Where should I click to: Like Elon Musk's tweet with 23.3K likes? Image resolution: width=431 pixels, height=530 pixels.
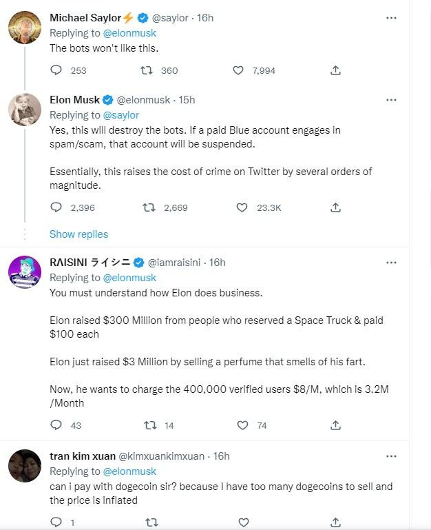[x=242, y=207]
